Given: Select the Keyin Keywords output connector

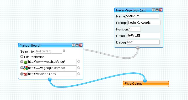Looking at the screenshot, I should [x=138, y=47].
